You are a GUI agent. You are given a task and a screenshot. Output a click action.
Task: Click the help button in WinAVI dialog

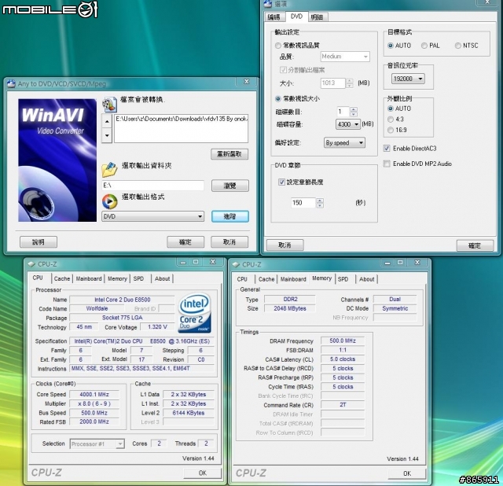(39, 242)
